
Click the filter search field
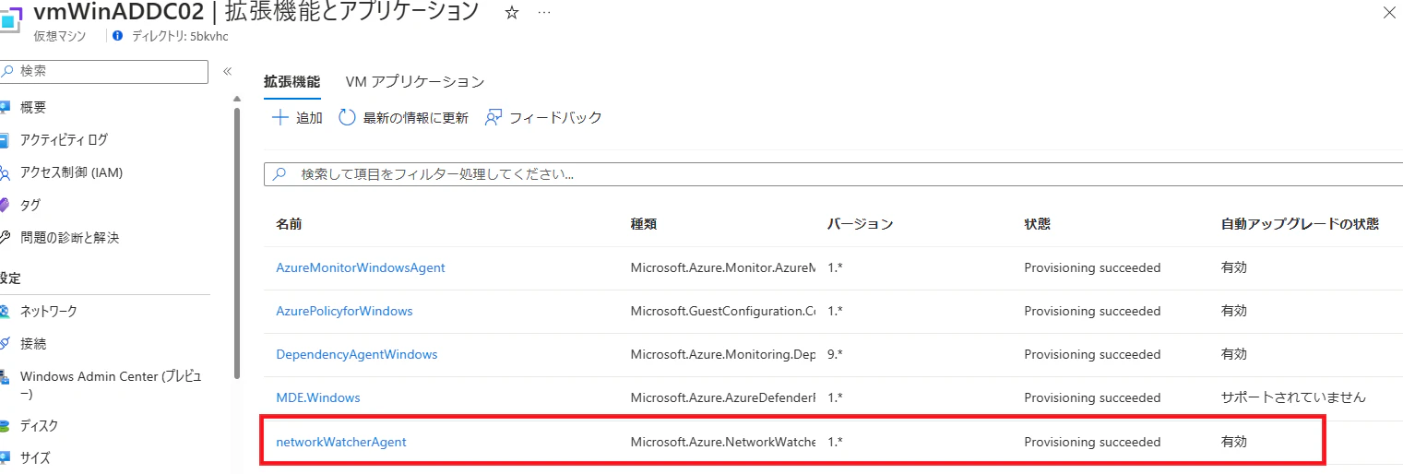click(x=833, y=173)
